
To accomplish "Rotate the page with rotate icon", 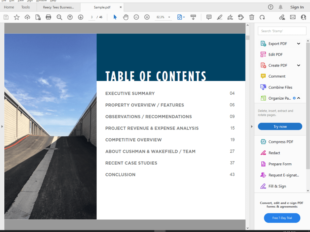I will (262, 17).
